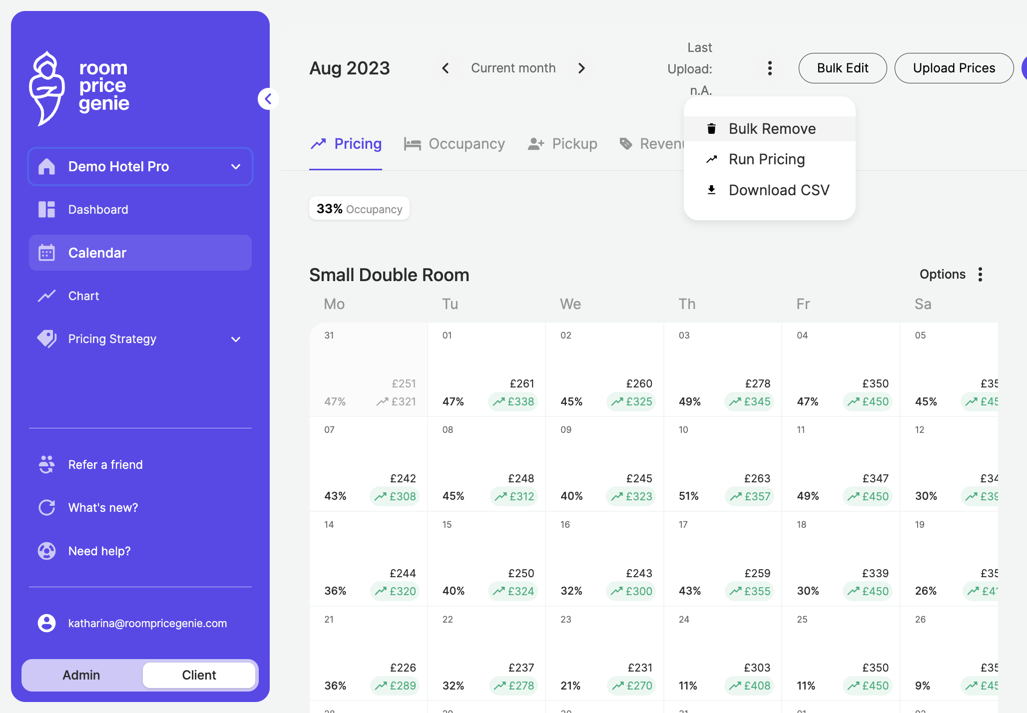Jump to Current month
Viewport: 1027px width, 713px height.
(513, 68)
